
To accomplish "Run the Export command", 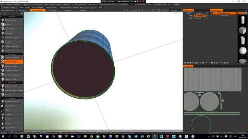I will pos(12,124).
